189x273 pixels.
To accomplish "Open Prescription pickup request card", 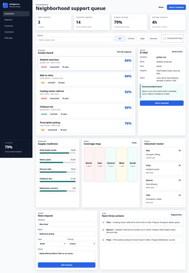I will tap(86, 126).
